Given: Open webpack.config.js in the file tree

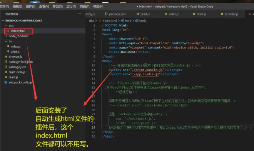Looking at the screenshot, I should [x=20, y=83].
